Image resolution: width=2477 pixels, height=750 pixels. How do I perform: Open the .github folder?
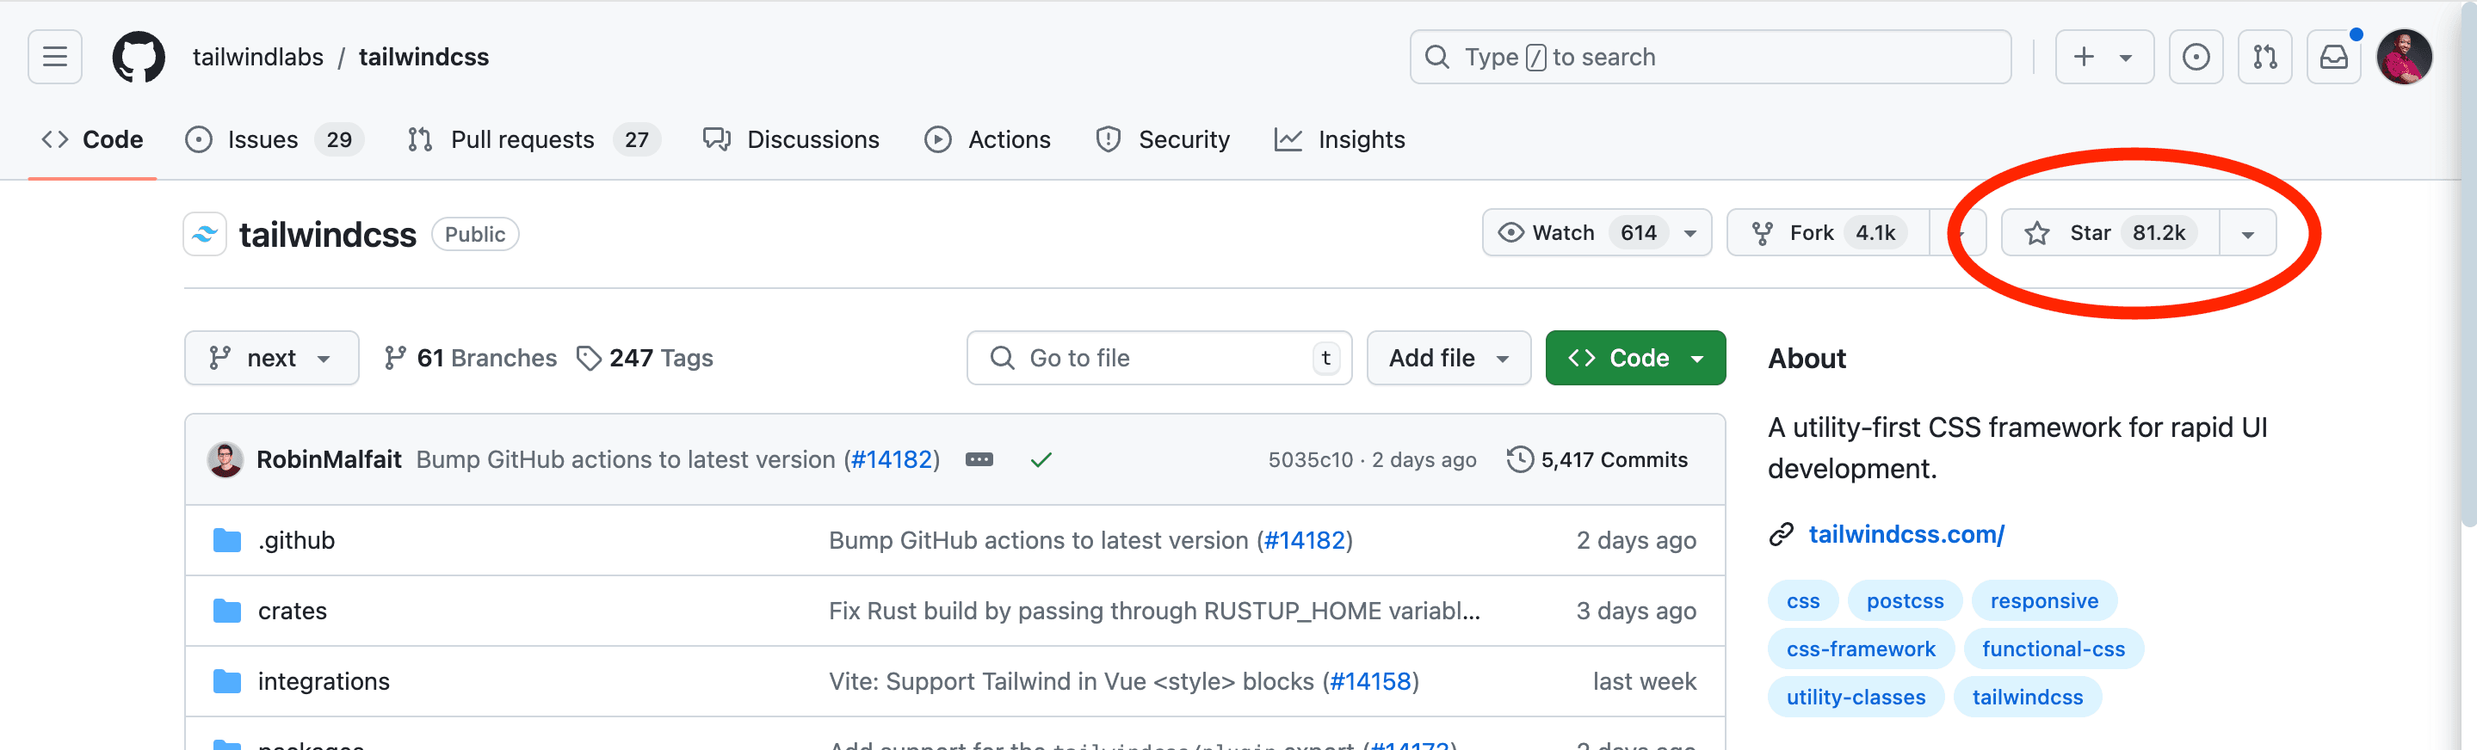pos(296,540)
